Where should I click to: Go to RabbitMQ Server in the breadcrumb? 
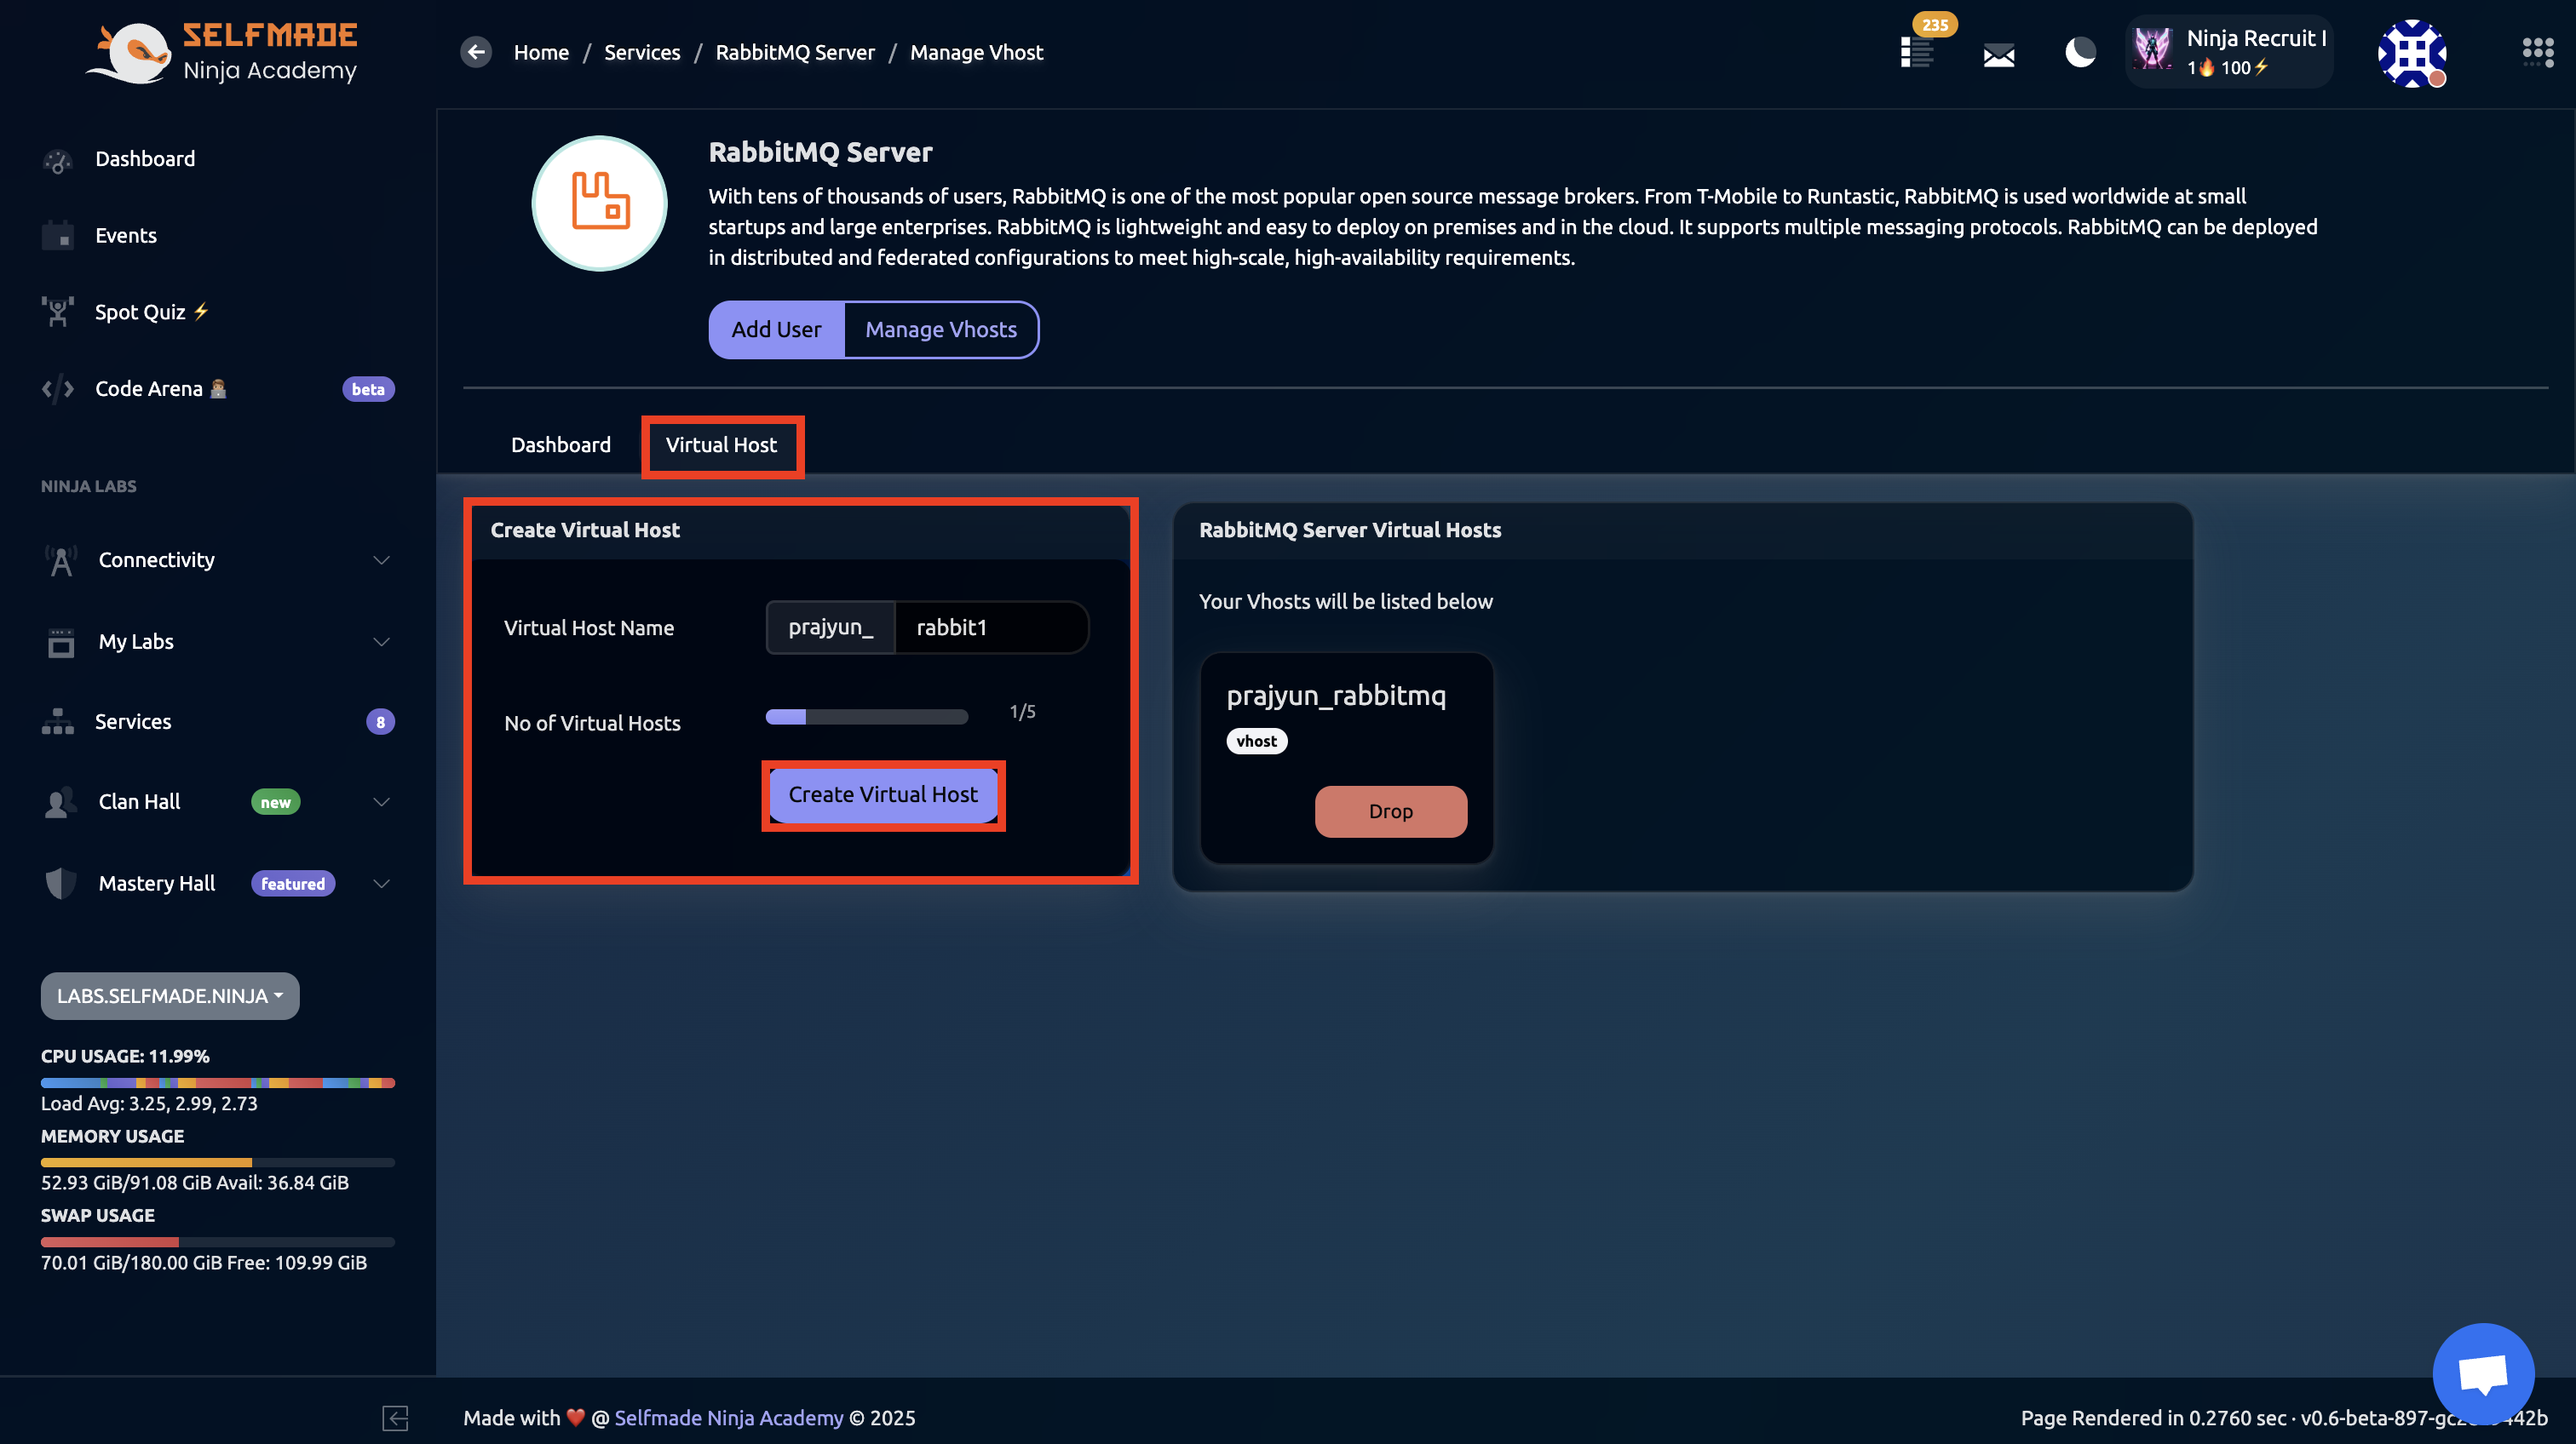coord(795,53)
